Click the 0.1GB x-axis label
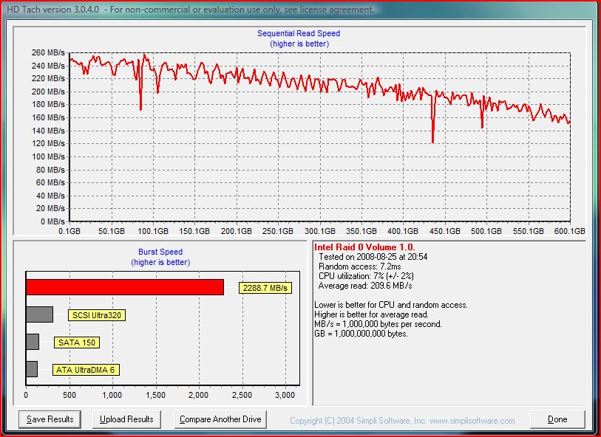Image resolution: width=601 pixels, height=437 pixels. [69, 231]
